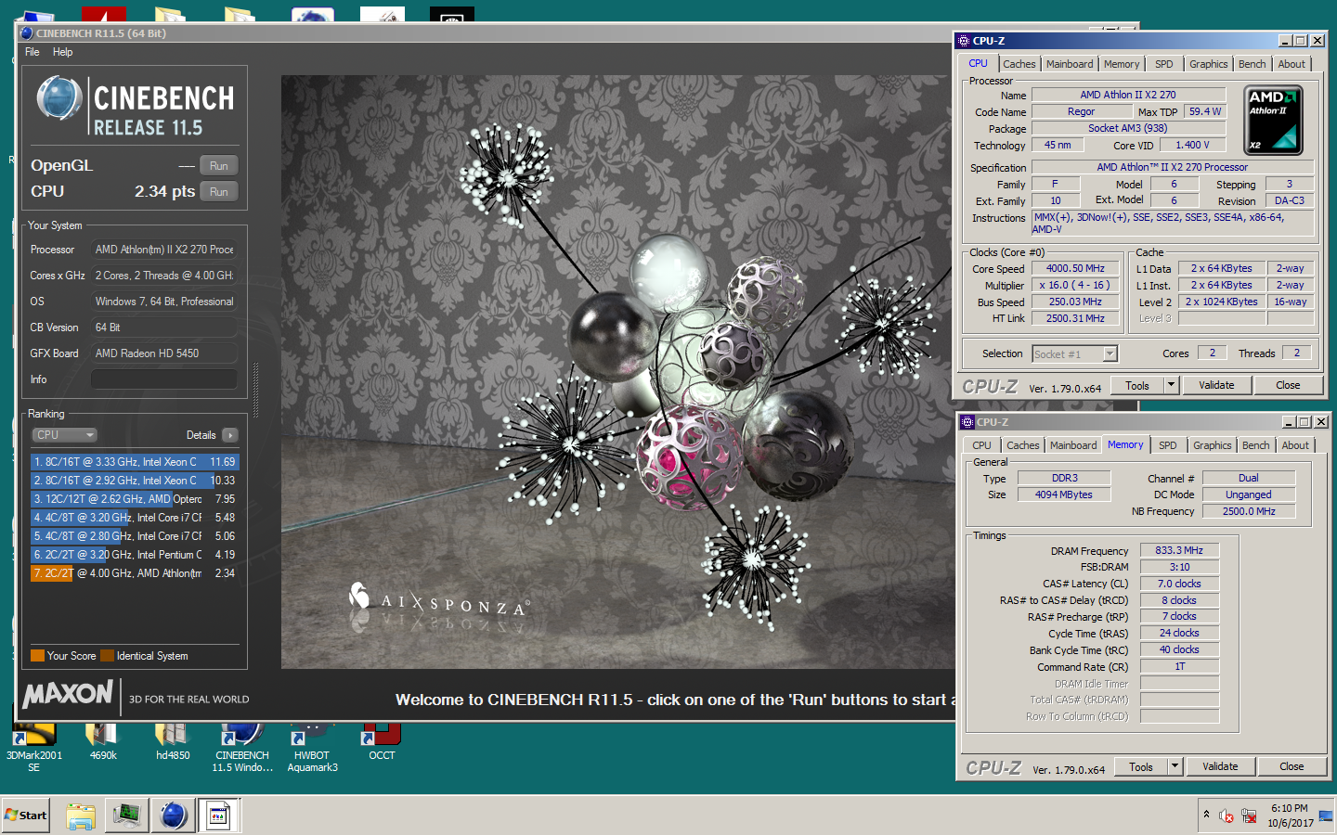Launch OCCT desktop shortcut
1337x835 pixels.
coord(382,743)
